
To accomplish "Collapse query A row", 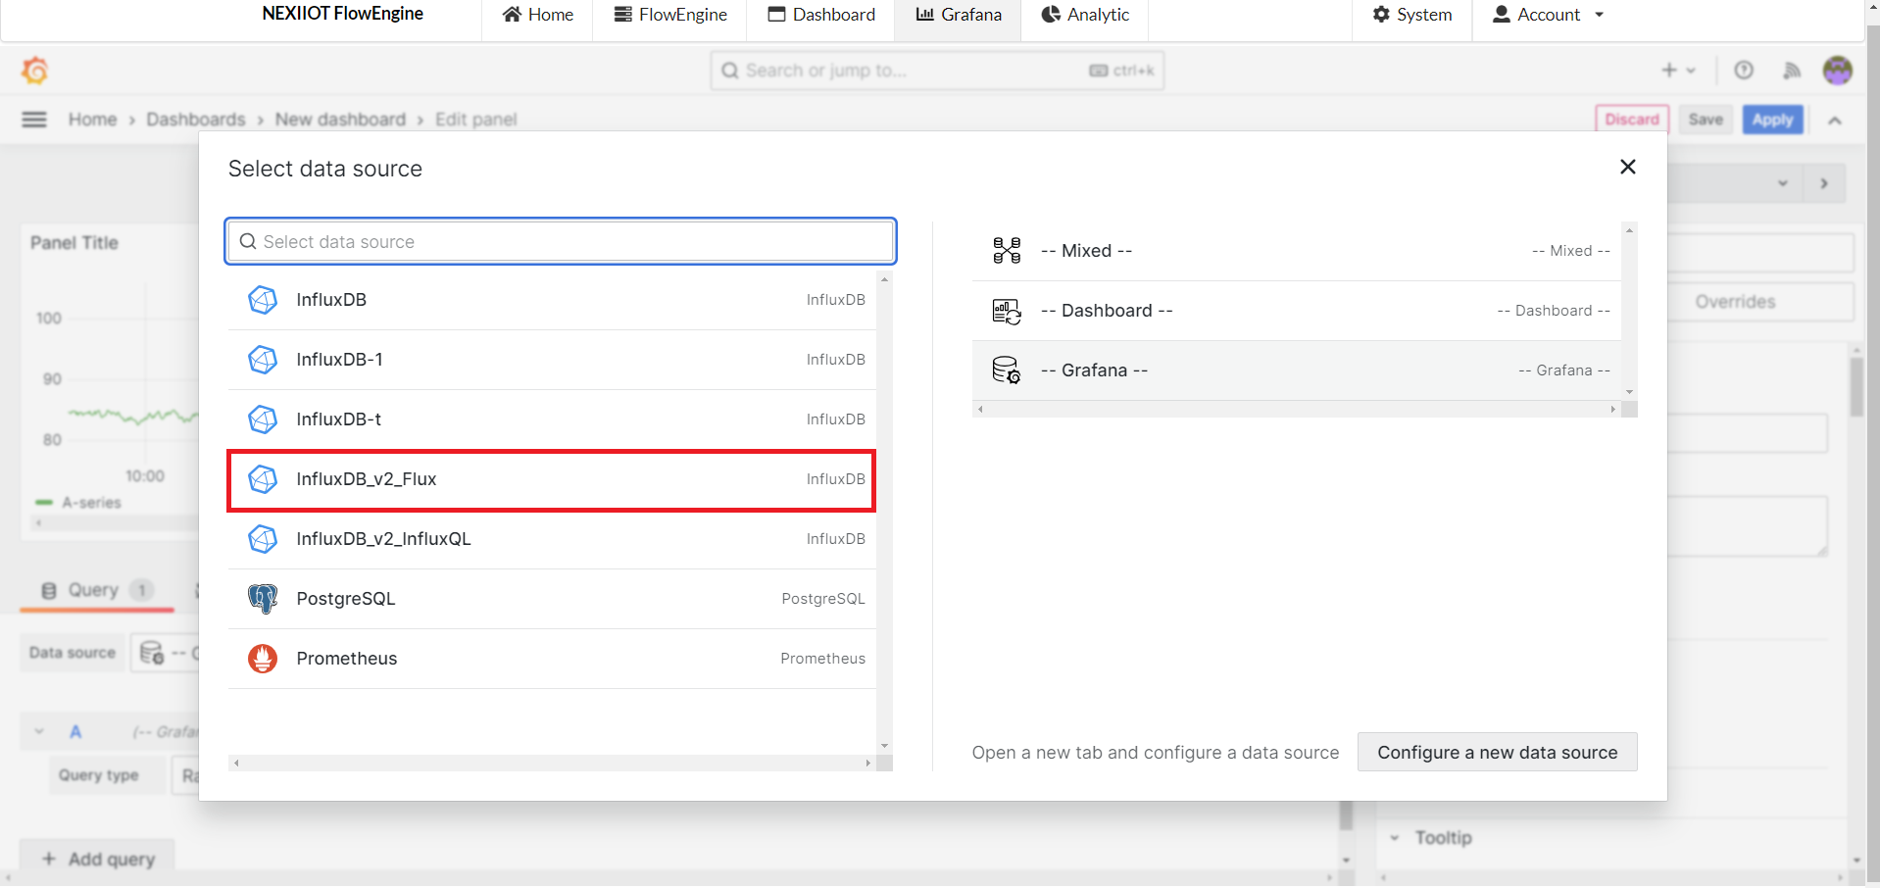I will coord(39,731).
